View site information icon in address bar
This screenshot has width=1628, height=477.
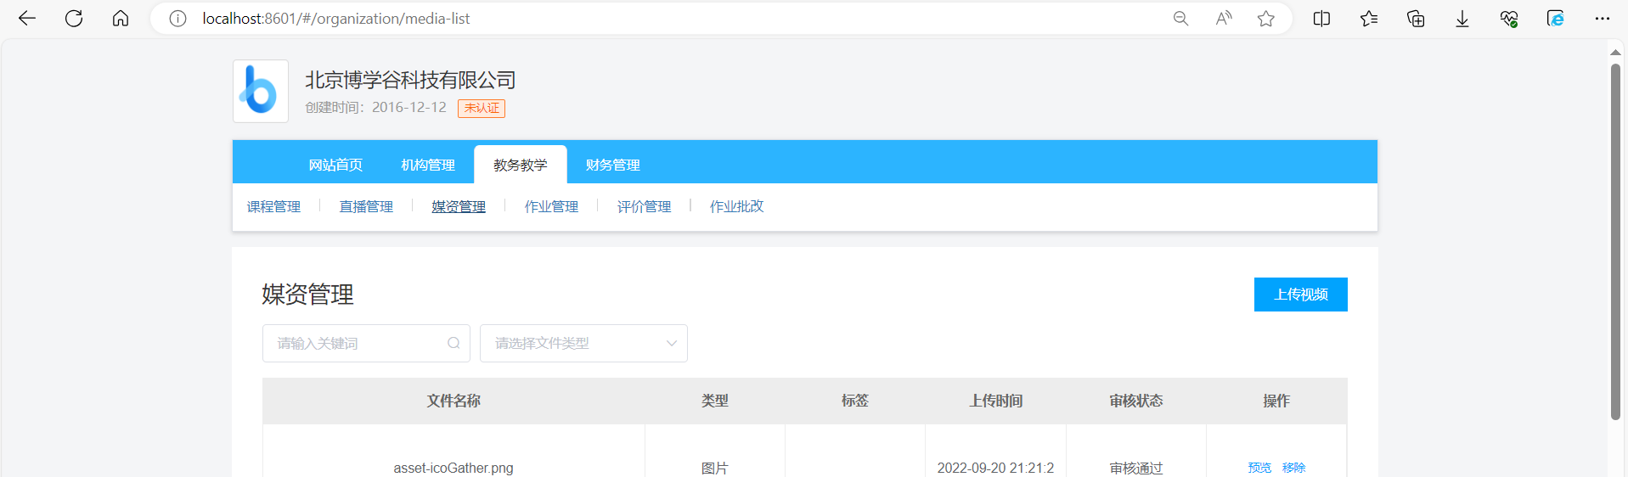[177, 19]
